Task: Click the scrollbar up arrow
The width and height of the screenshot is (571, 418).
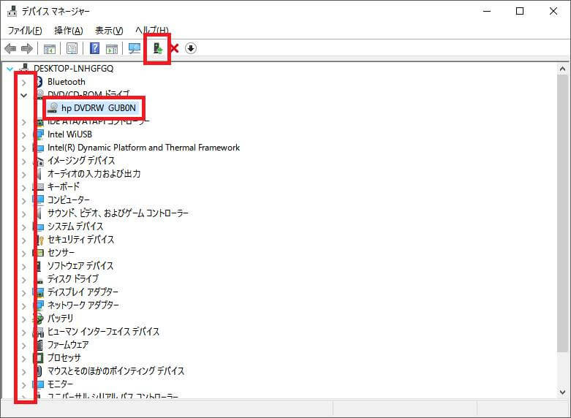Action: 562,69
